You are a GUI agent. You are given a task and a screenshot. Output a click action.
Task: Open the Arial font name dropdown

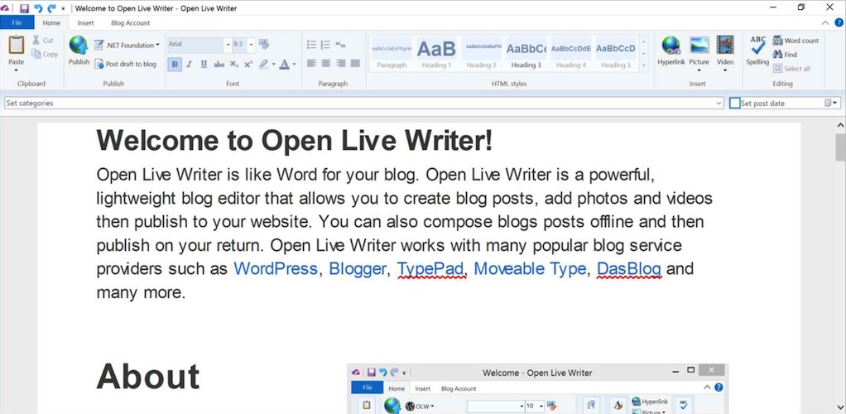tap(227, 45)
